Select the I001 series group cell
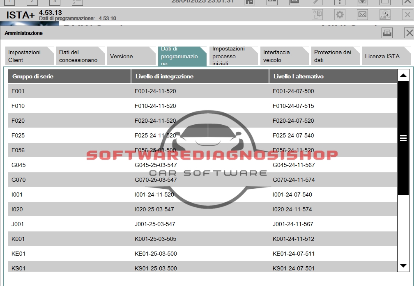 click(x=17, y=194)
